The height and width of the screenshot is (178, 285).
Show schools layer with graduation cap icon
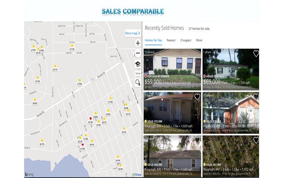click(138, 64)
